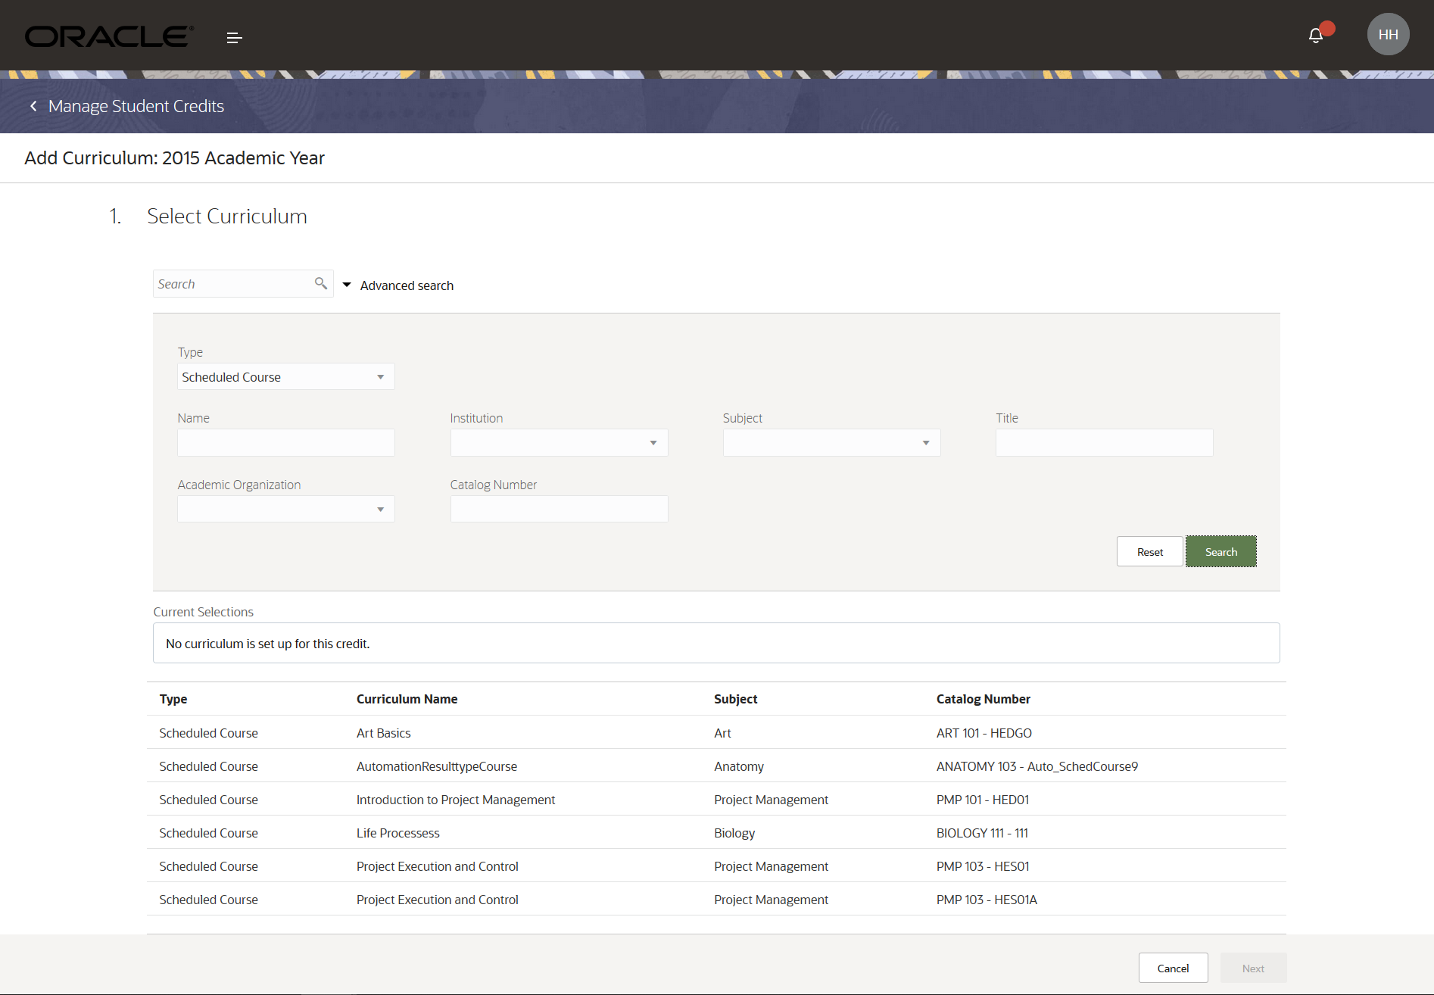This screenshot has width=1434, height=995.
Task: Go back using Manage Student Credits arrow
Action: tap(33, 107)
